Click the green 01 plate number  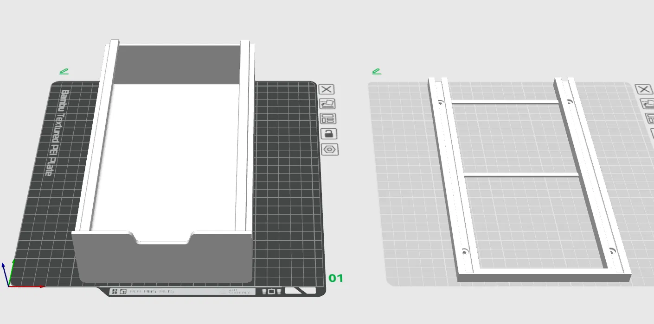[336, 278]
